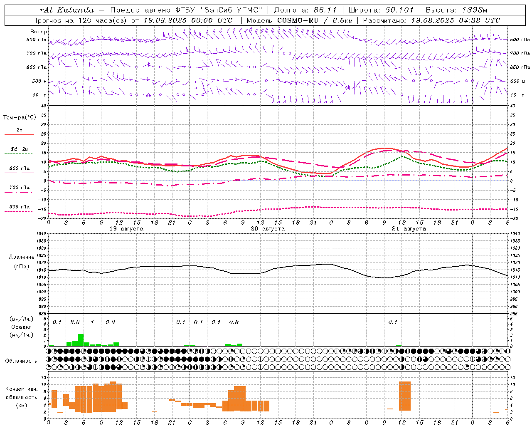Click the (мм/1ч.) precipitation unit label
Viewport: 532px width, 426px height.
(x=22, y=335)
